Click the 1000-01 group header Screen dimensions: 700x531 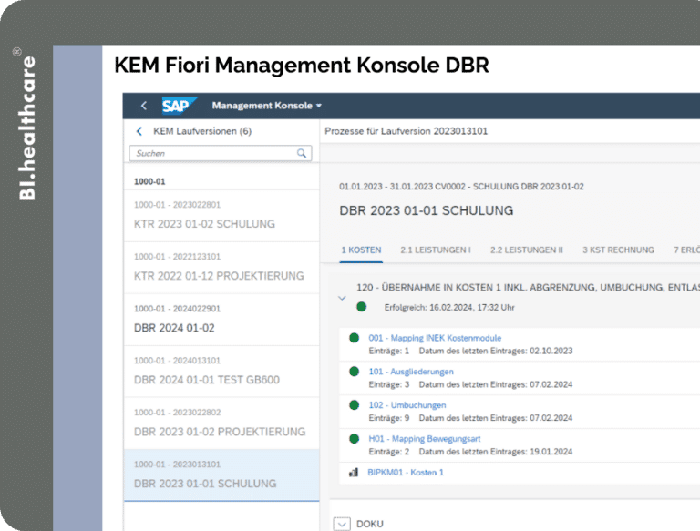point(149,181)
